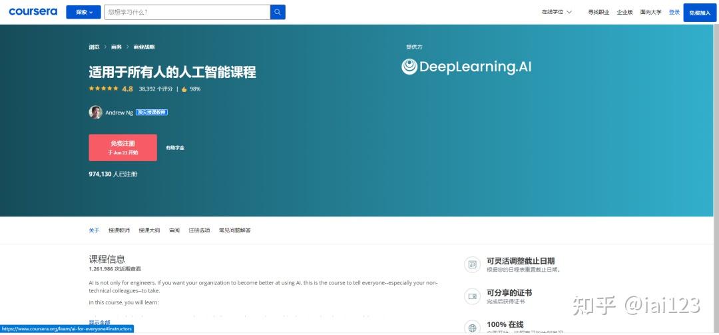Expand the 在线学位 dropdown
719x335 pixels.
557,13
